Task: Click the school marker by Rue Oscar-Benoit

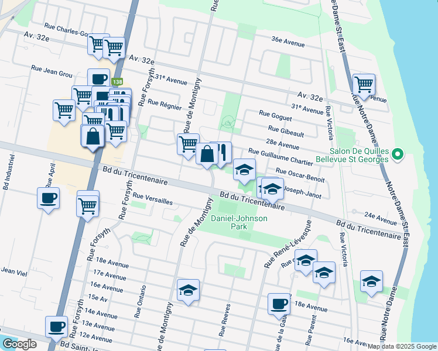Action: point(244,170)
